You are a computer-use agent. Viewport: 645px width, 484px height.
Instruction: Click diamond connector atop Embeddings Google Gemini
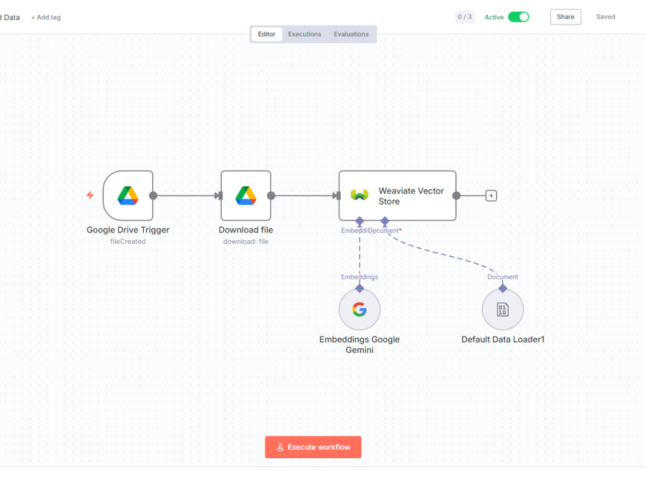359,288
